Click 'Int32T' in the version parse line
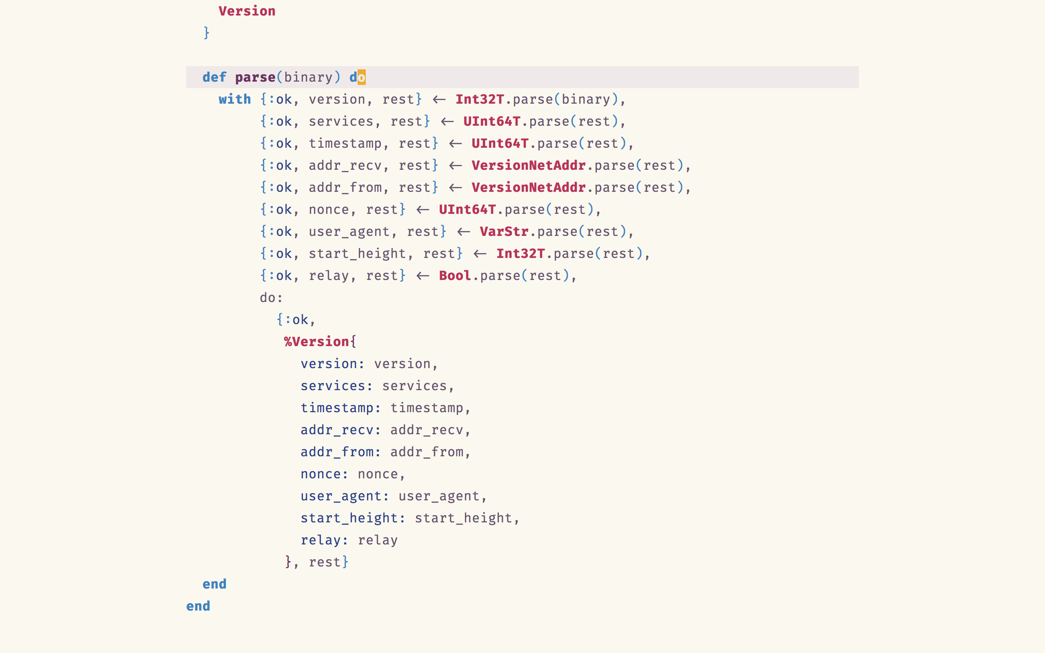Viewport: 1045px width, 653px height. pyautogui.click(x=480, y=99)
